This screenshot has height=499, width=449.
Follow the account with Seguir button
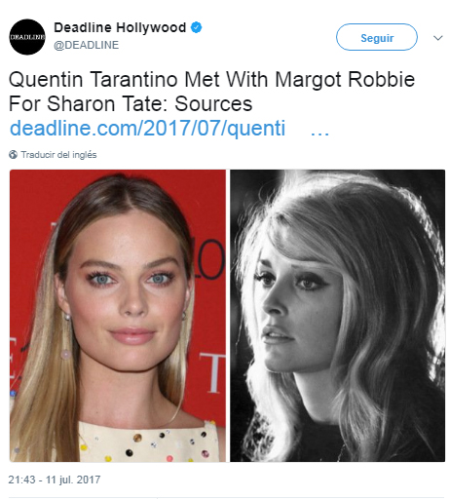tap(377, 37)
